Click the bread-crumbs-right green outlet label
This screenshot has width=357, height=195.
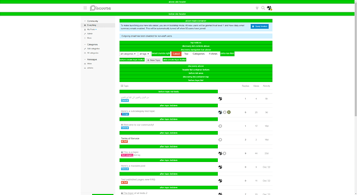tap(161, 54)
